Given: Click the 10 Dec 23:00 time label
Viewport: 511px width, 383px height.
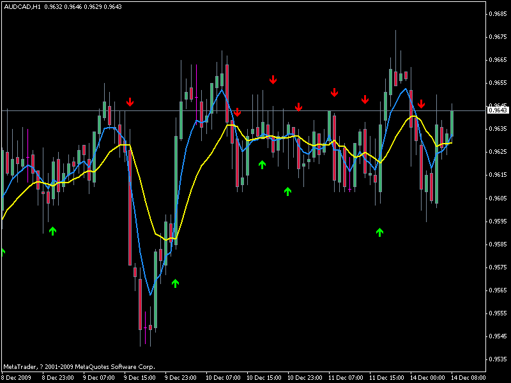Looking at the screenshot, I should (305, 378).
